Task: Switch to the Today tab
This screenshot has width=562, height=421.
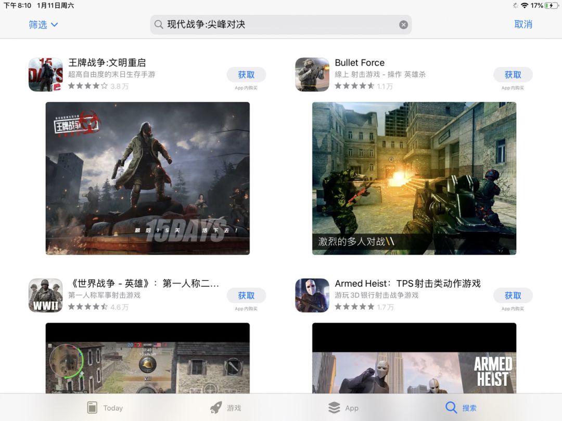Action: point(105,408)
